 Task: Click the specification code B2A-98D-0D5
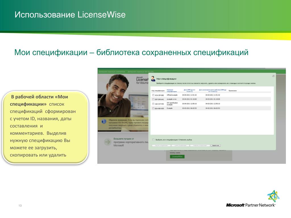coord(159,108)
